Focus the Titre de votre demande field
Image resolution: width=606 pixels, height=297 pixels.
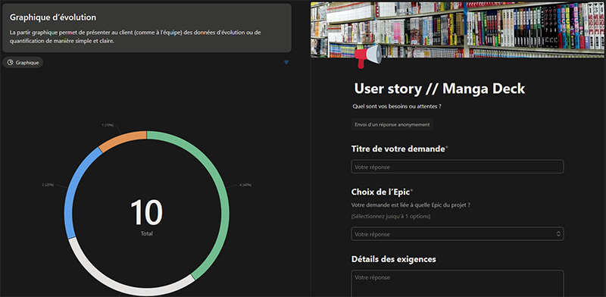pyautogui.click(x=458, y=167)
